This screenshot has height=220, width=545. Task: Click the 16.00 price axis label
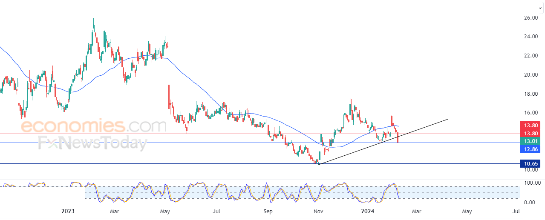tap(531, 113)
